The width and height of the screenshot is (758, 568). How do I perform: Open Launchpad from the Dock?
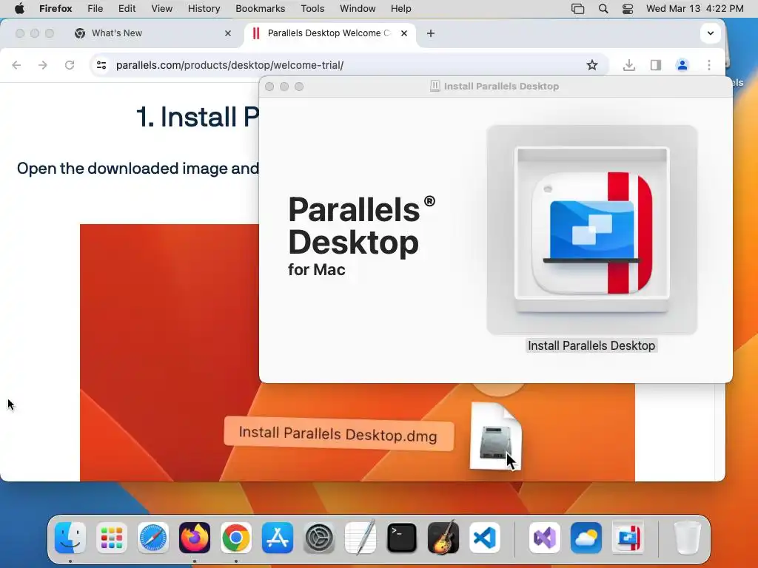coord(112,538)
